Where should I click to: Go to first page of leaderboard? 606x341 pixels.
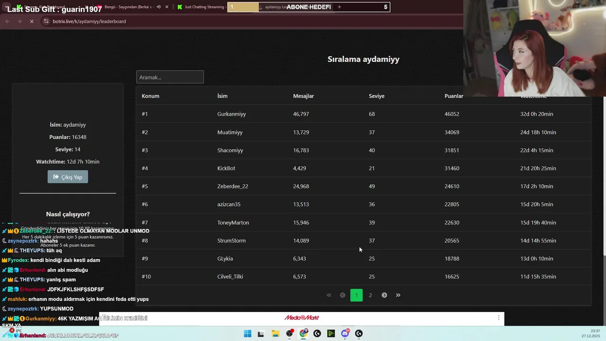coord(329,295)
